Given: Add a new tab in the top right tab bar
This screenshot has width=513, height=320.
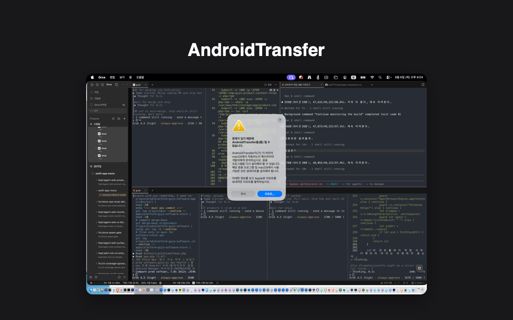Looking at the screenshot, I should point(372,85).
